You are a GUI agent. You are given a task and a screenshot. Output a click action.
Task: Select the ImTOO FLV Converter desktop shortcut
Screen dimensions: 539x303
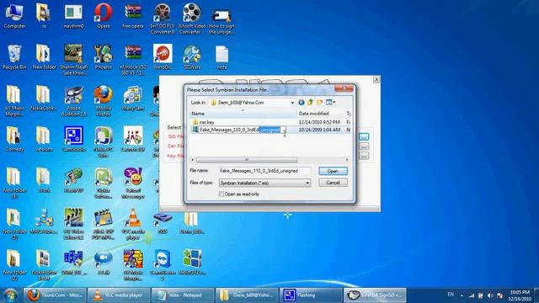tap(163, 19)
